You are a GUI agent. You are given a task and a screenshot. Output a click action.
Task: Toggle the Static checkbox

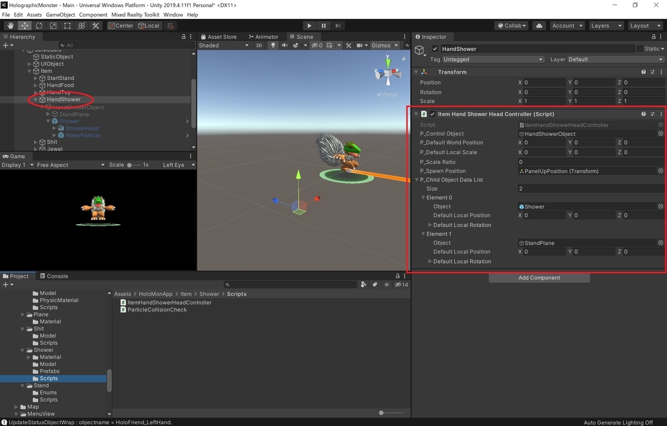[x=640, y=49]
